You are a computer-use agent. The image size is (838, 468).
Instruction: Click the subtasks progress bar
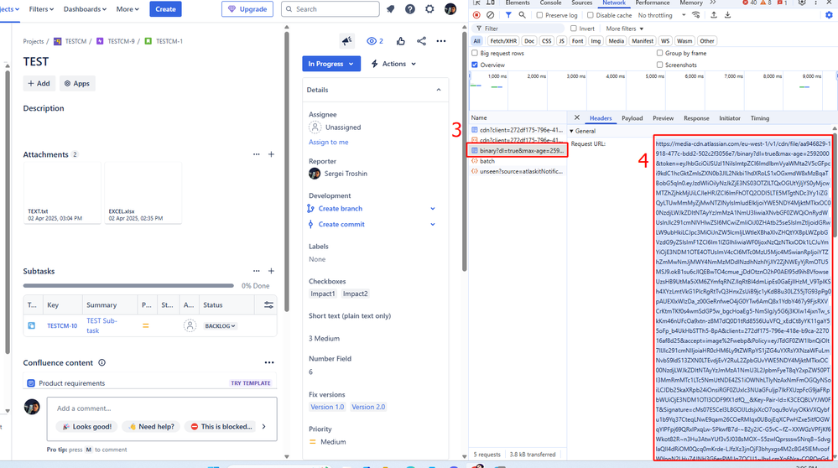coord(128,286)
